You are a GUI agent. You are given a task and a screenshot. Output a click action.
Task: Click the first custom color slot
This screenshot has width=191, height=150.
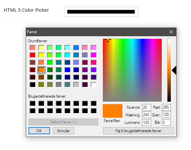click(33, 103)
